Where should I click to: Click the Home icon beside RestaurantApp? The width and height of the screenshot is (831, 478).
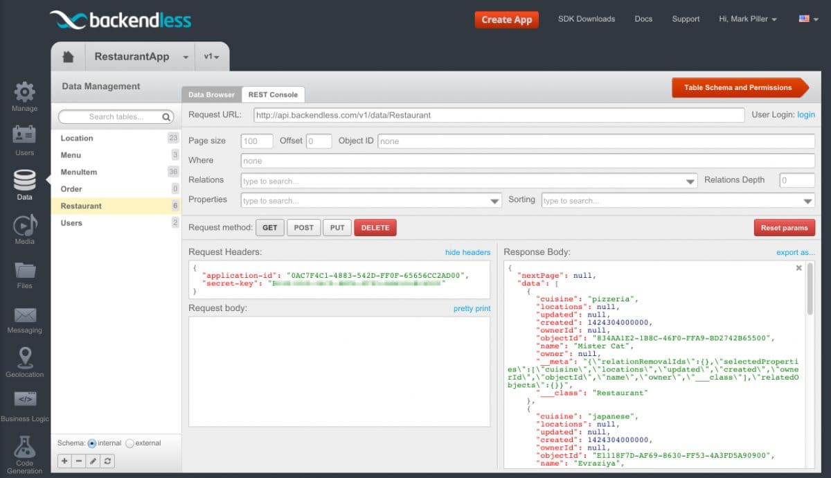coord(68,57)
